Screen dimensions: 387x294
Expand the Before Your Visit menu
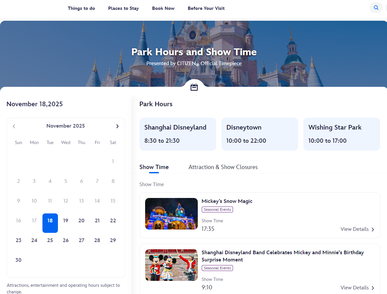206,8
